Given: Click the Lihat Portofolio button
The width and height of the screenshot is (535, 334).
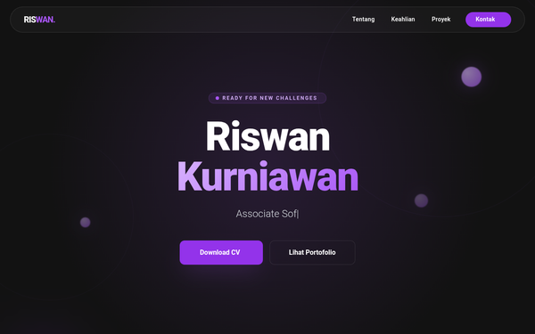Looking at the screenshot, I should [312, 253].
